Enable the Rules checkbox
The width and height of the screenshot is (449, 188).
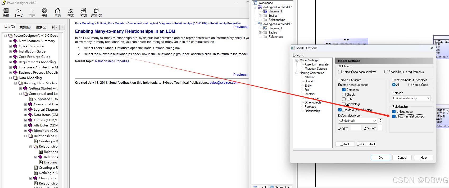(344, 99)
